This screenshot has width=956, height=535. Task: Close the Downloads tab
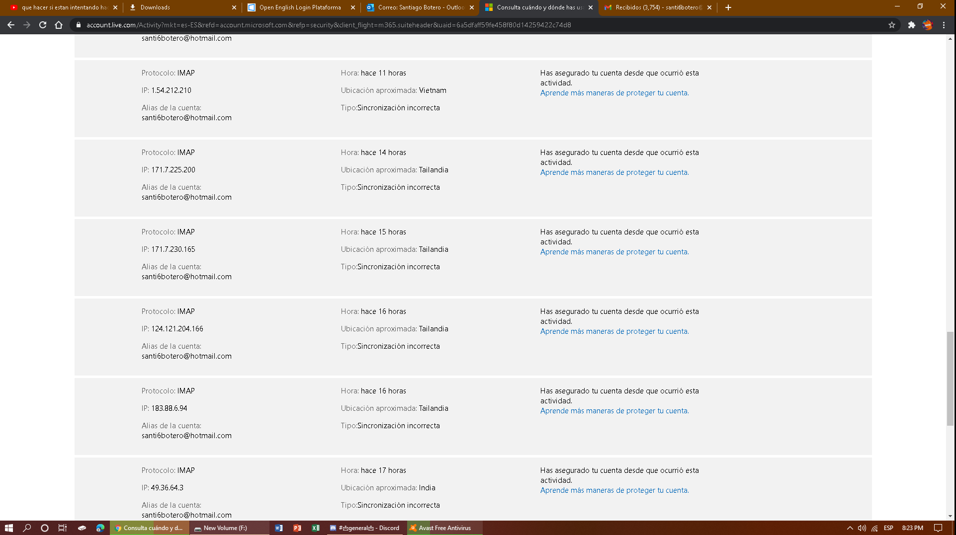tap(234, 7)
